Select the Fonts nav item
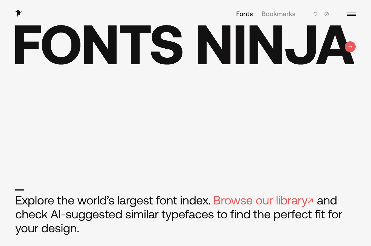Viewport: 371px width, 246px height. click(x=244, y=14)
